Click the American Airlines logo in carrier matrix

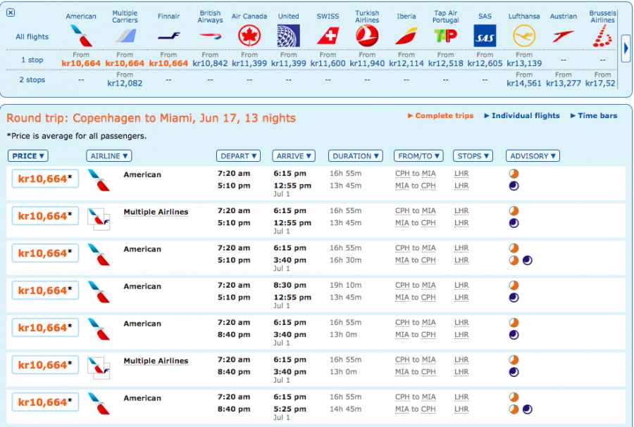click(81, 35)
